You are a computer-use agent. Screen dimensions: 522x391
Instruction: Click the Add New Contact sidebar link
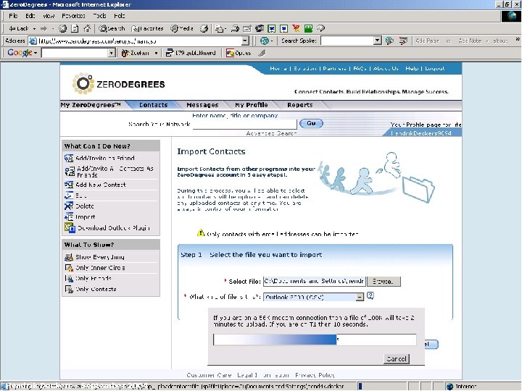[101, 185]
